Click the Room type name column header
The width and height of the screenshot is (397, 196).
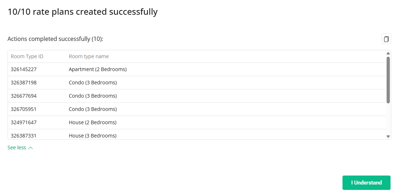89,56
